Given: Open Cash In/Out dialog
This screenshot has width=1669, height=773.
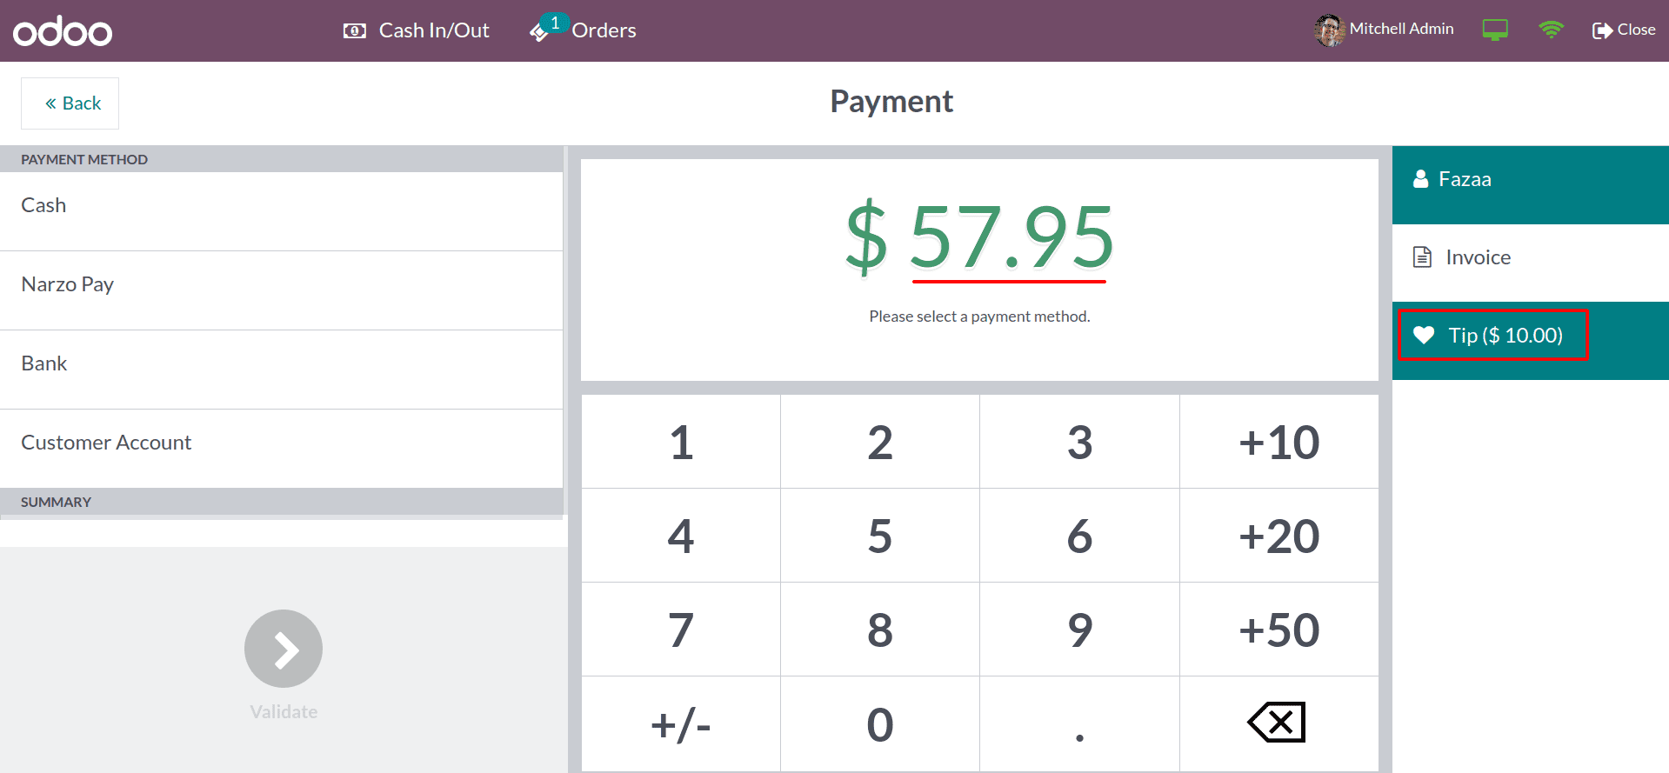Looking at the screenshot, I should [x=417, y=30].
